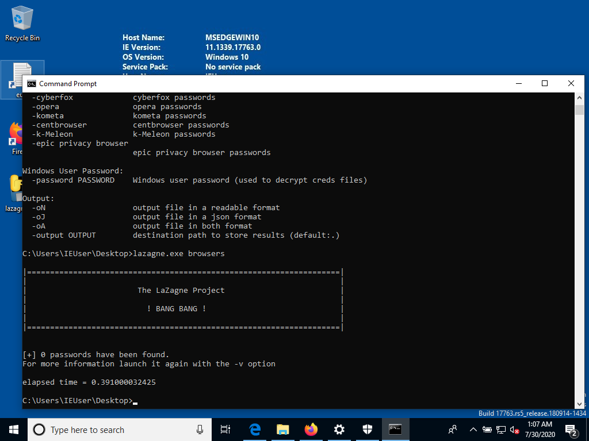Click the '-oA' output option text
This screenshot has height=441, width=589.
(x=39, y=226)
